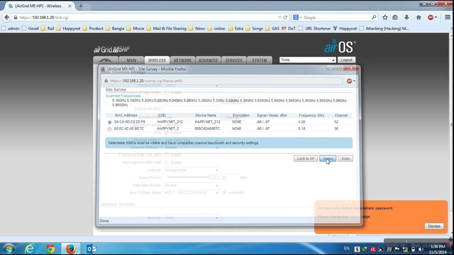Image resolution: width=454 pixels, height=255 pixels.
Task: Open the Gmail bookmark
Action: 30,28
